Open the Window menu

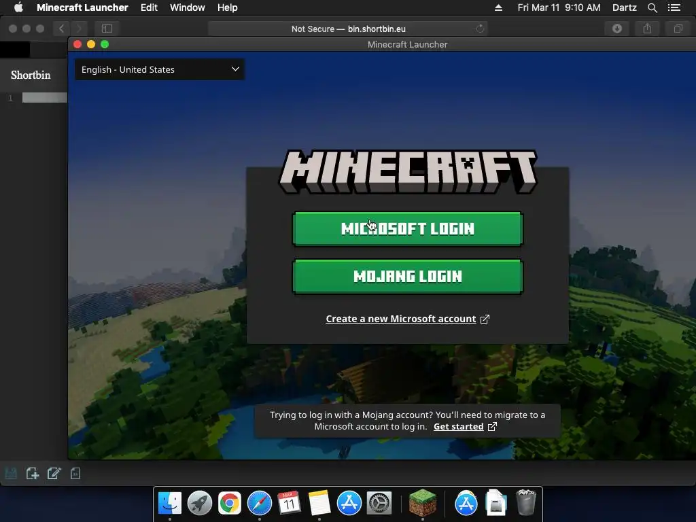click(188, 7)
